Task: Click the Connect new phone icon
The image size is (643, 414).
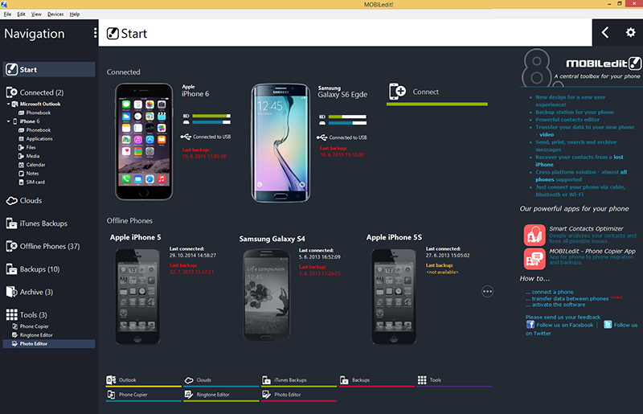Action: [397, 92]
